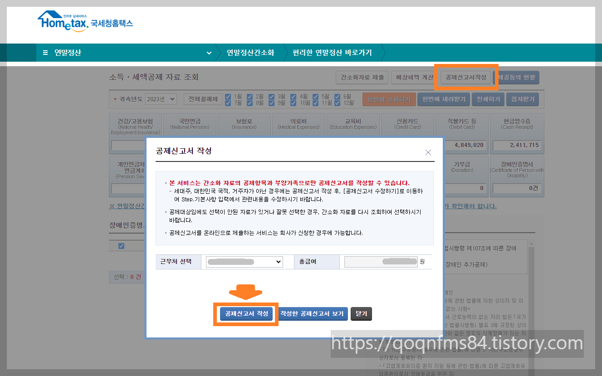The width and height of the screenshot is (602, 376).
Task: Open the 연말정산 main menu
Action: (x=68, y=53)
